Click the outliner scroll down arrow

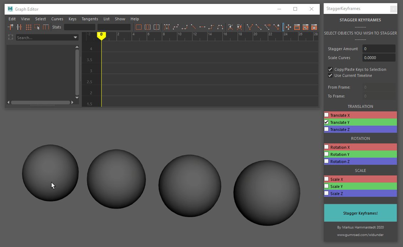pyautogui.click(x=77, y=98)
